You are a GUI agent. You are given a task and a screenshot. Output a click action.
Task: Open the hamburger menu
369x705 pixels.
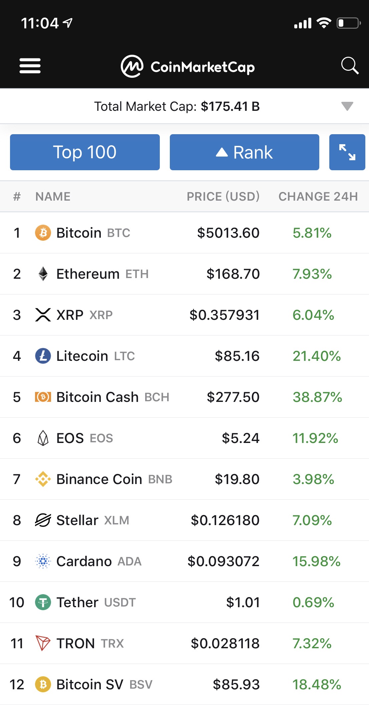pyautogui.click(x=30, y=66)
